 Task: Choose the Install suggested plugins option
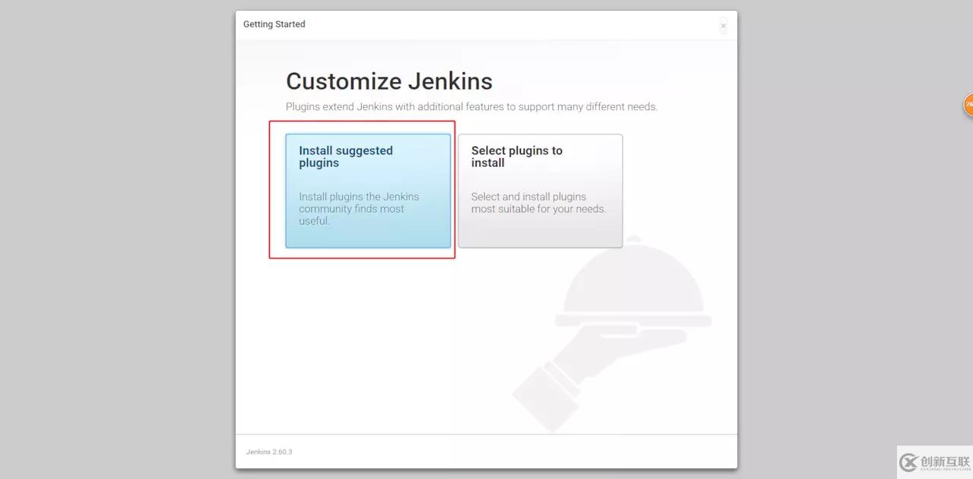(368, 191)
